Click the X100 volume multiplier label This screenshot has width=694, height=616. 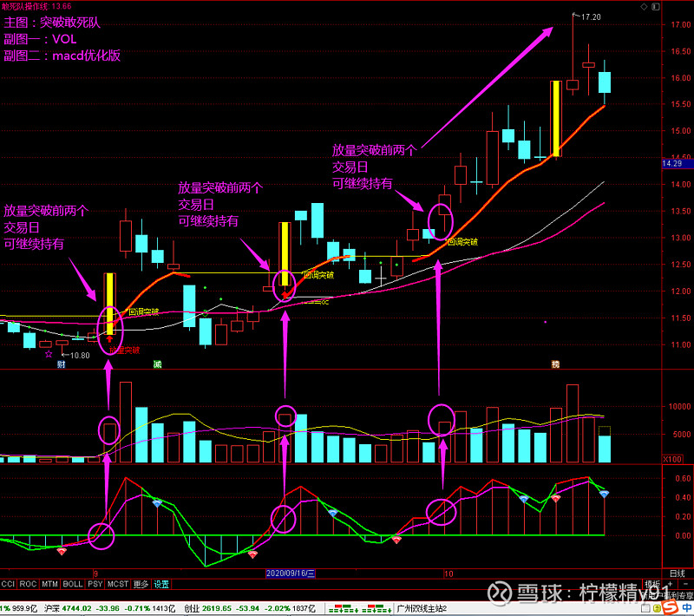click(671, 459)
